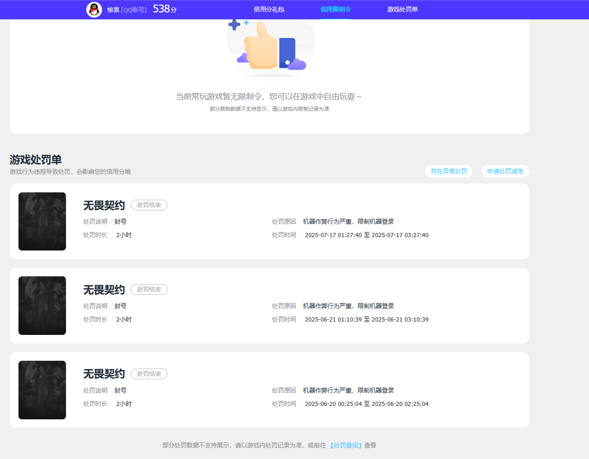The height and width of the screenshot is (459, 589).
Task: Click the subtitle 游戏行为违规导致处罚,会影响您的信用分哦
Action: (70, 172)
